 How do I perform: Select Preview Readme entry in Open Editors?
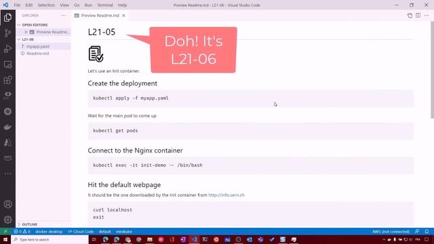(53, 32)
